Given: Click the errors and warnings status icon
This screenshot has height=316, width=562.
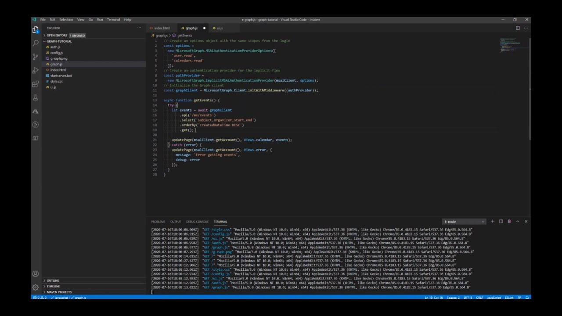Looking at the screenshot, I should tap(39, 298).
